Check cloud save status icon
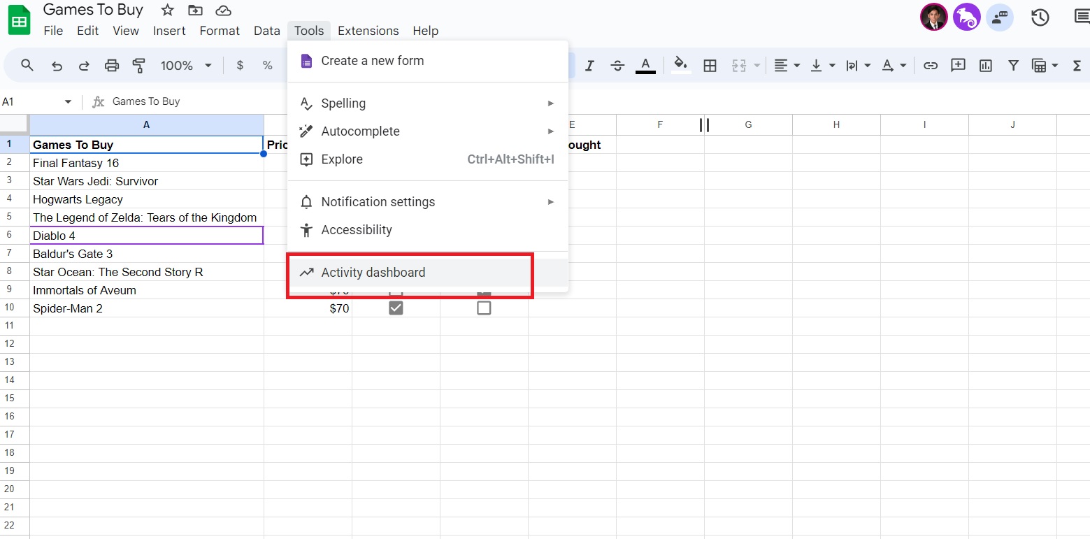 (x=223, y=10)
